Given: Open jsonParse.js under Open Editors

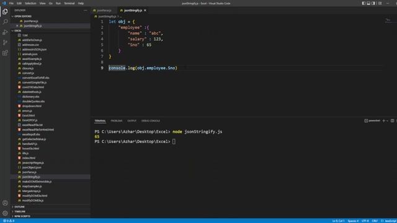Looking at the screenshot, I should click(31, 21).
